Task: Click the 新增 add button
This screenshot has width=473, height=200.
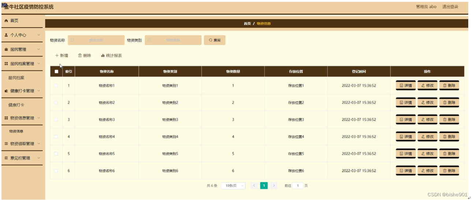Action: point(62,56)
